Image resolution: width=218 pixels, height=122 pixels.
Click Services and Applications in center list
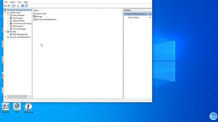click(x=46, y=20)
